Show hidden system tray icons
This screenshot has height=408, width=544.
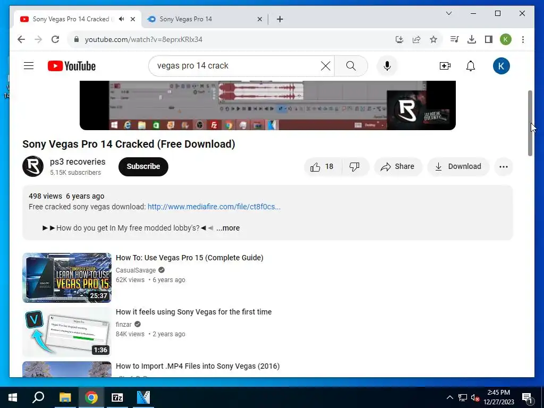[x=449, y=397]
